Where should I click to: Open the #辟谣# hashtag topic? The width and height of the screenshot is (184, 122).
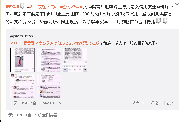click(12, 7)
